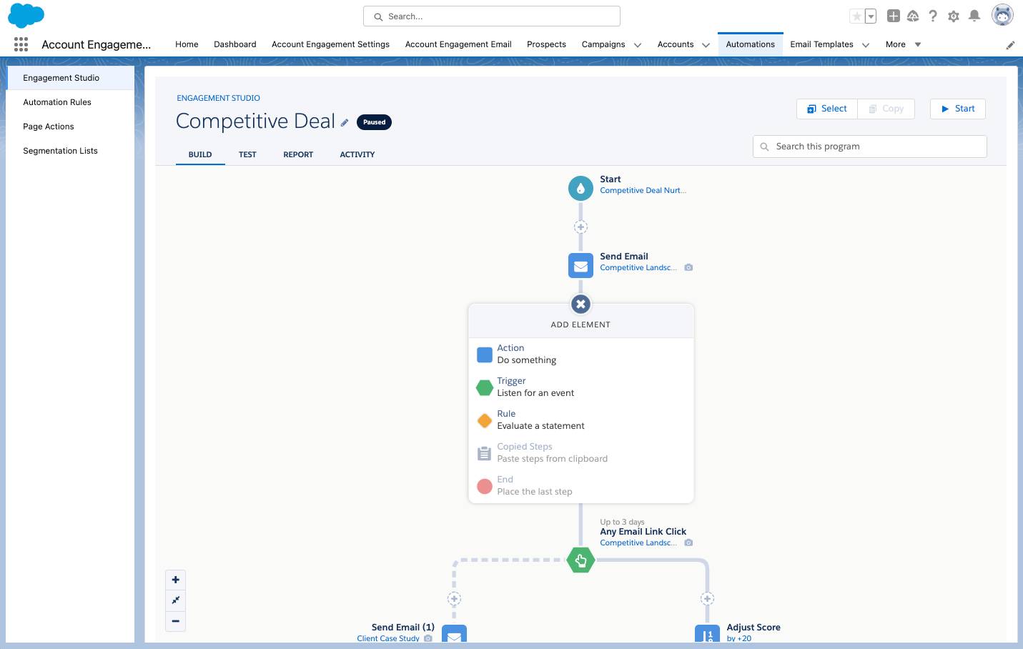Open Page Actions in the sidebar
The height and width of the screenshot is (649, 1023).
point(70,127)
